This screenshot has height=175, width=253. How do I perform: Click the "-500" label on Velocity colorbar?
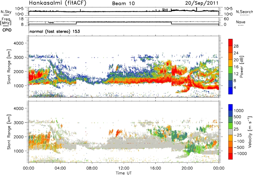pos(239,148)
